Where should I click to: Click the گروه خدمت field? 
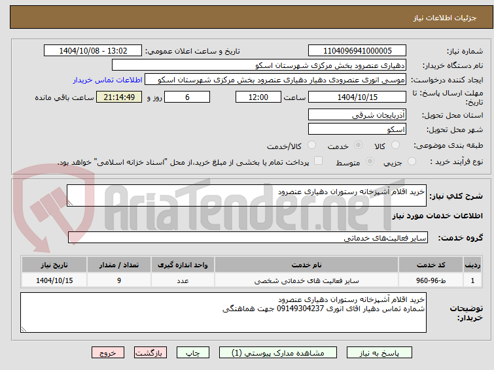click(x=247, y=238)
